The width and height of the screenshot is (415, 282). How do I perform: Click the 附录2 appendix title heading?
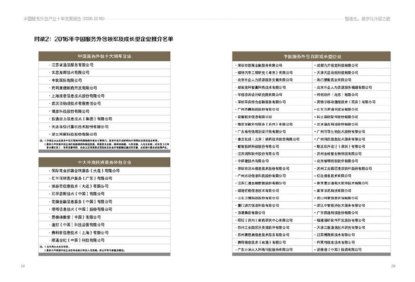pos(104,39)
